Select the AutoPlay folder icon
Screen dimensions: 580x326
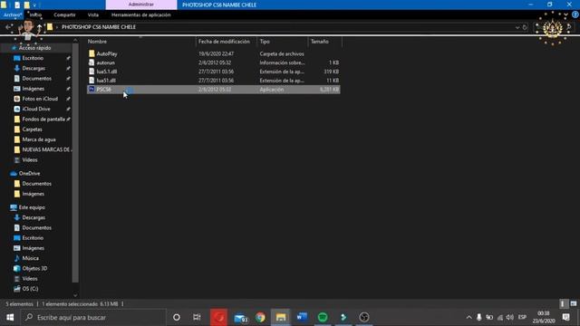click(x=92, y=53)
